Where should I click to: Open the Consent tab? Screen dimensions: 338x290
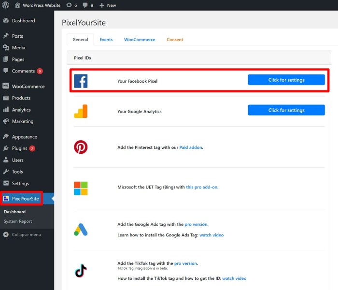(175, 40)
